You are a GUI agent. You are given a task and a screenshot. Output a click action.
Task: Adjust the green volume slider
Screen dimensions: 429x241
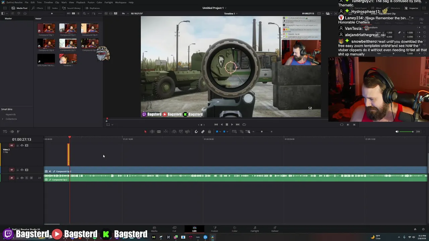pos(407,132)
